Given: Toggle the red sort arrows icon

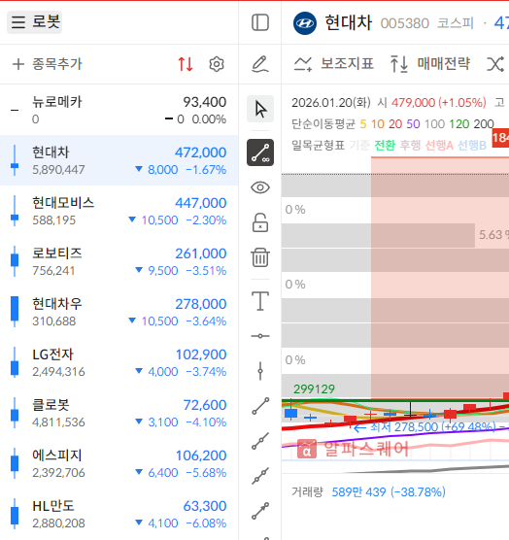Looking at the screenshot, I should click(x=186, y=64).
